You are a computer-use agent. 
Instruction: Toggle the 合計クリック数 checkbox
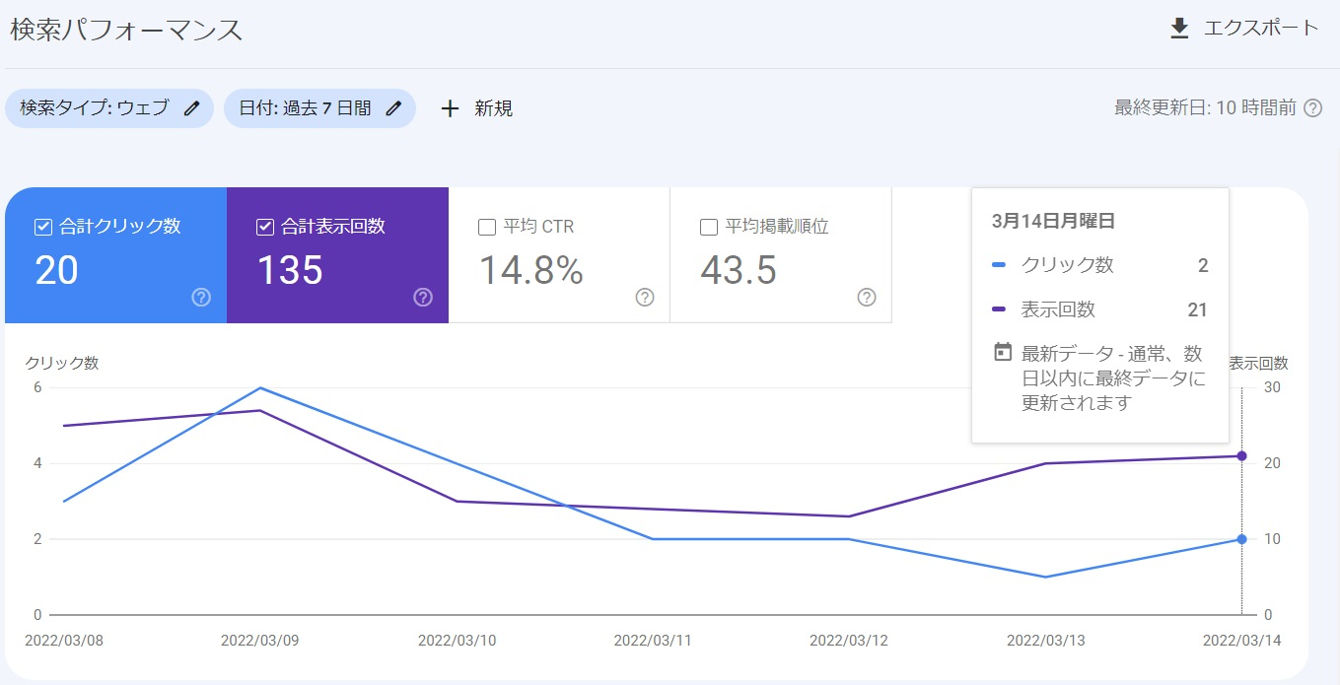(42, 227)
